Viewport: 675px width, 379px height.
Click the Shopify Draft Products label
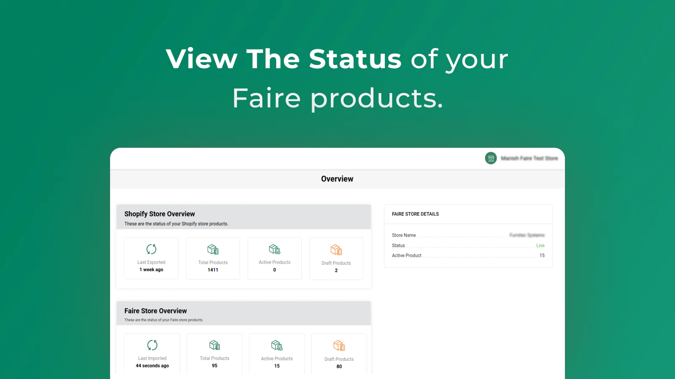336,263
